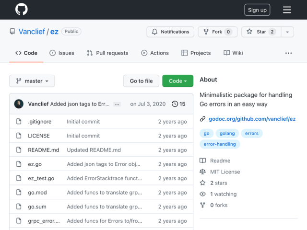Open the Pull requests tab
The image size is (307, 230).
107,53
